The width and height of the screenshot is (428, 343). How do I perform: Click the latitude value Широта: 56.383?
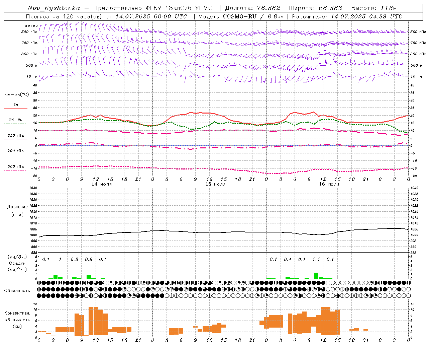(x=316, y=8)
